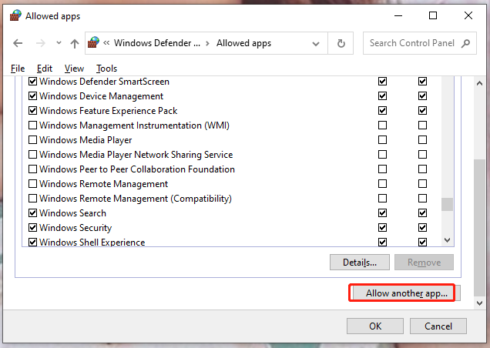
Task: Click the Back navigation arrow
Action: (x=18, y=44)
